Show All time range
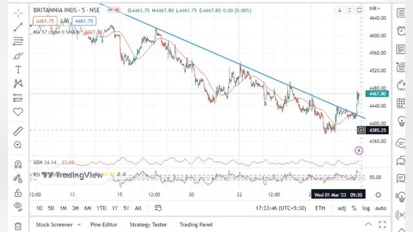 point(138,208)
